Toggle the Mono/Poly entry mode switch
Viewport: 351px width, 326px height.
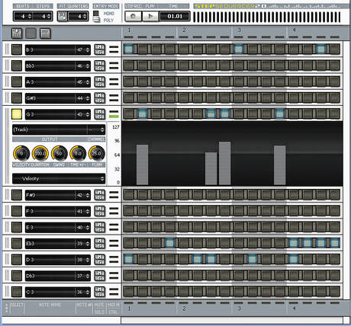pyautogui.click(x=96, y=17)
